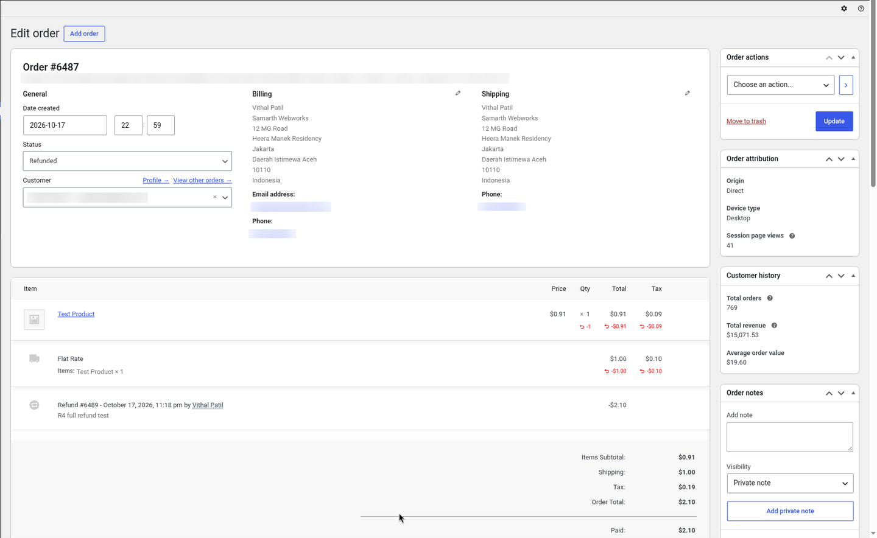The width and height of the screenshot is (877, 538).
Task: Move Order attribution panel down
Action: coord(841,159)
